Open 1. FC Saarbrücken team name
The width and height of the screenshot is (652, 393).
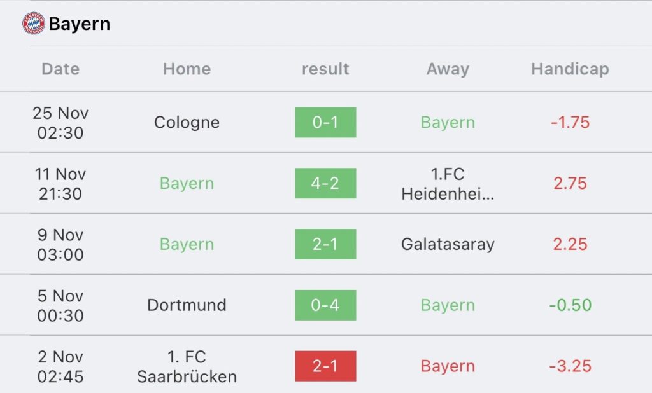[x=187, y=366]
